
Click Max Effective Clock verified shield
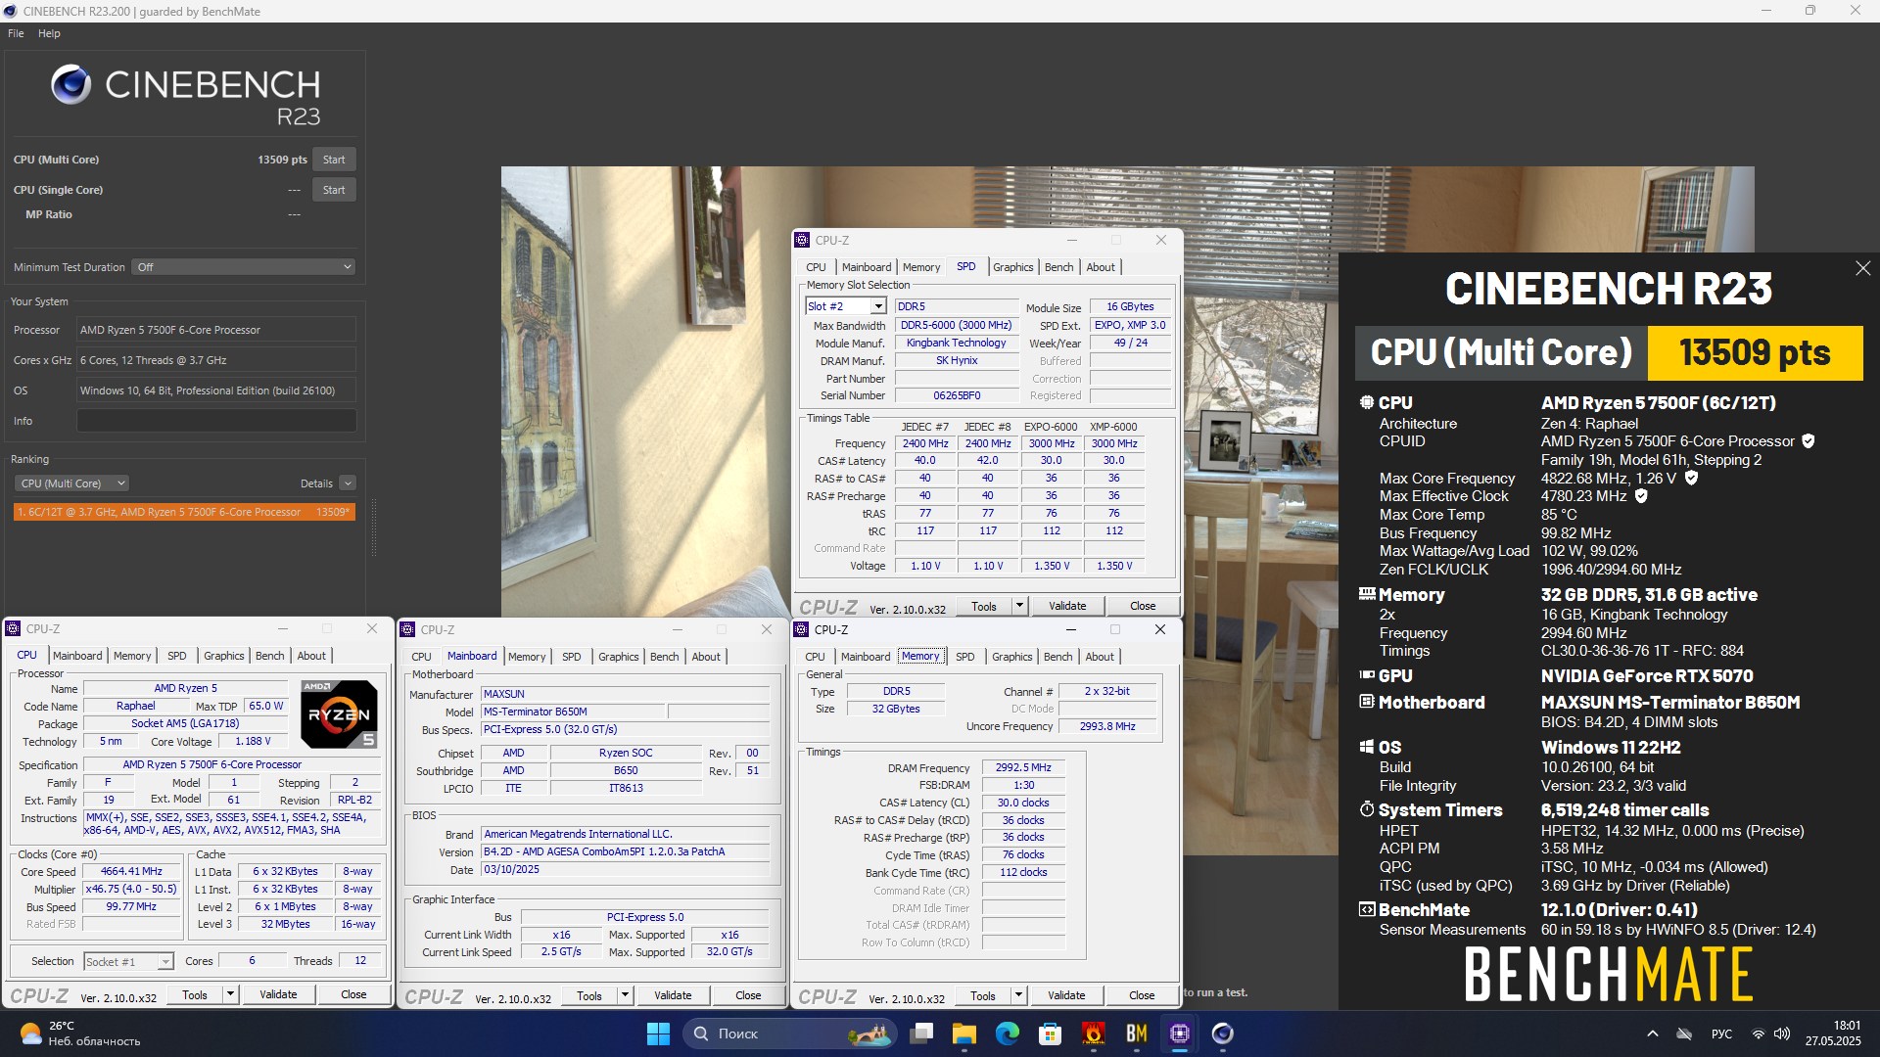coord(1641,496)
